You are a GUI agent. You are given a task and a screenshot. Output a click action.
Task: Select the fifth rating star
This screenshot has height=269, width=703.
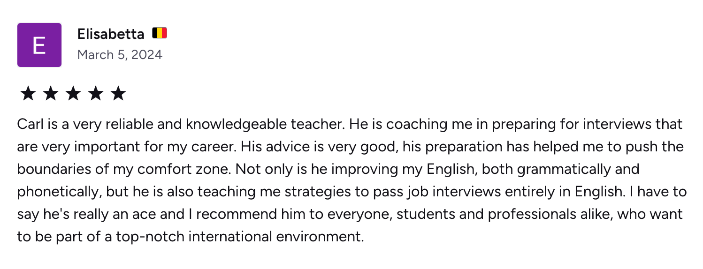tap(118, 94)
